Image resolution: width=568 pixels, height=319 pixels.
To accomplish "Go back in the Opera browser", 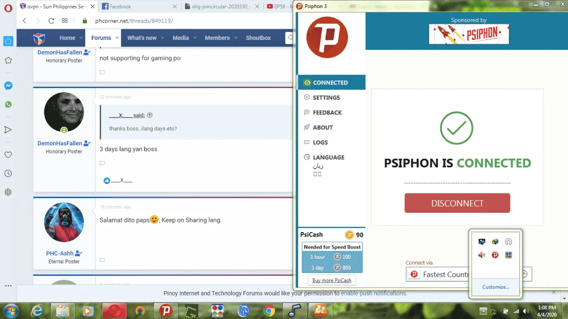I will [24, 21].
